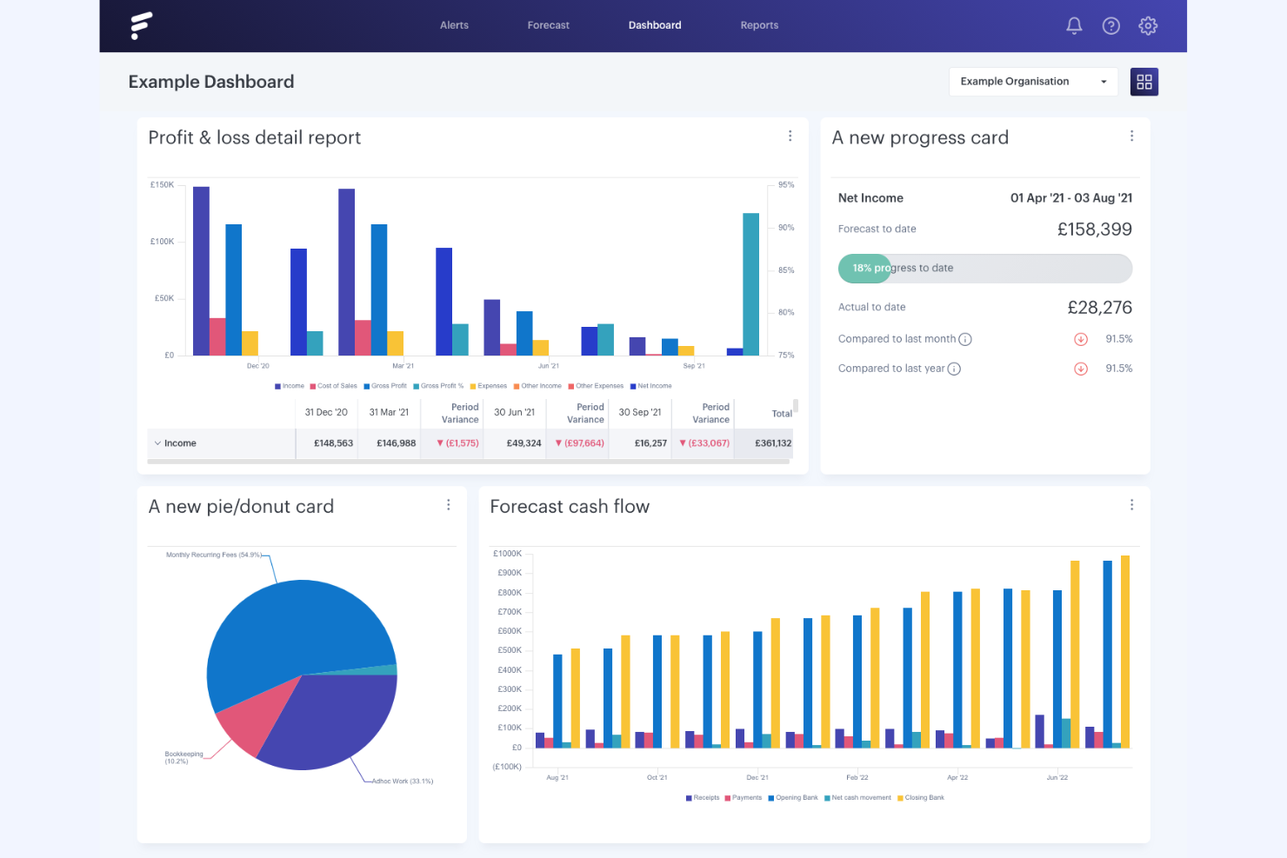
Task: Open the settings gear icon
Action: pos(1148,25)
